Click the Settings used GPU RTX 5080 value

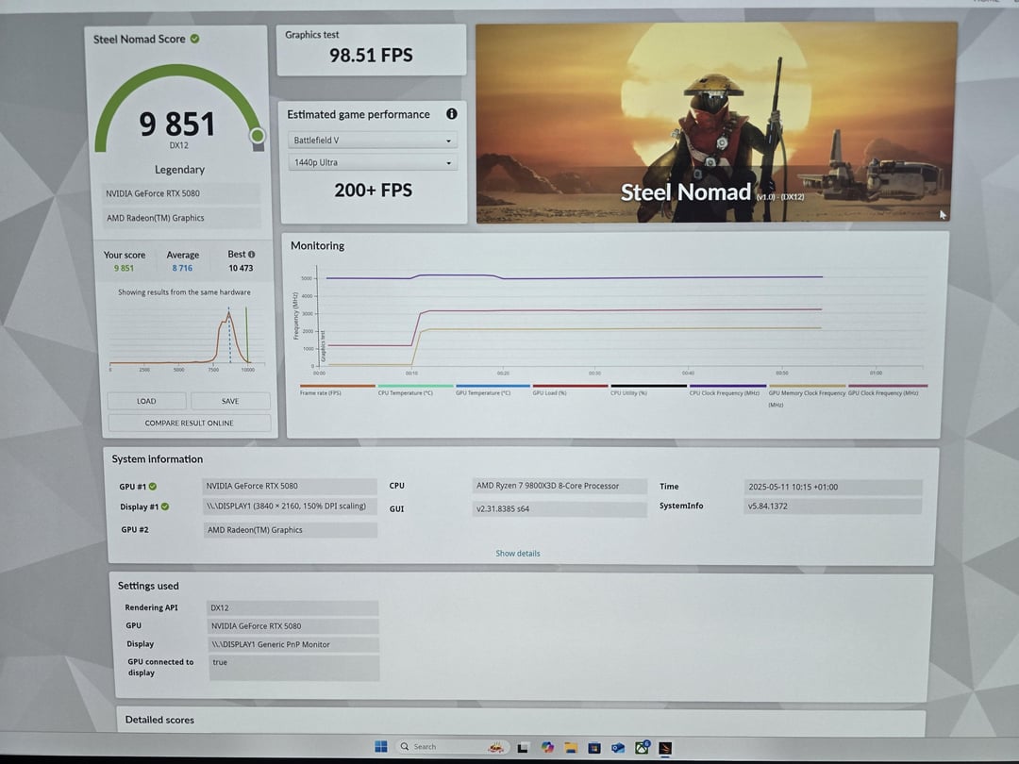pyautogui.click(x=293, y=626)
